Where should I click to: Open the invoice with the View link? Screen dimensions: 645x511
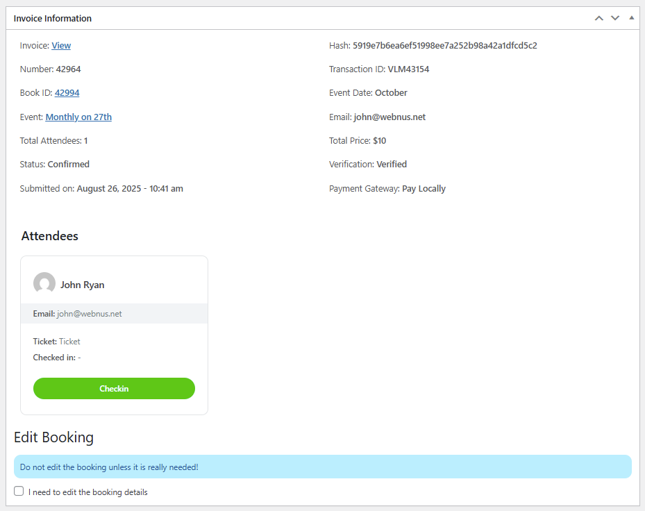pyautogui.click(x=61, y=45)
